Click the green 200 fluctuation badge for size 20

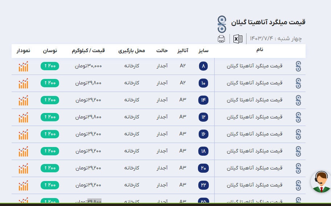coord(50,168)
